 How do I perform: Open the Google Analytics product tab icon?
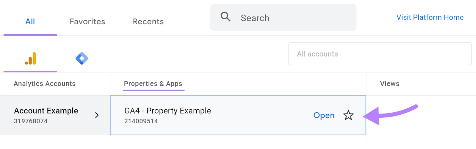click(x=30, y=59)
